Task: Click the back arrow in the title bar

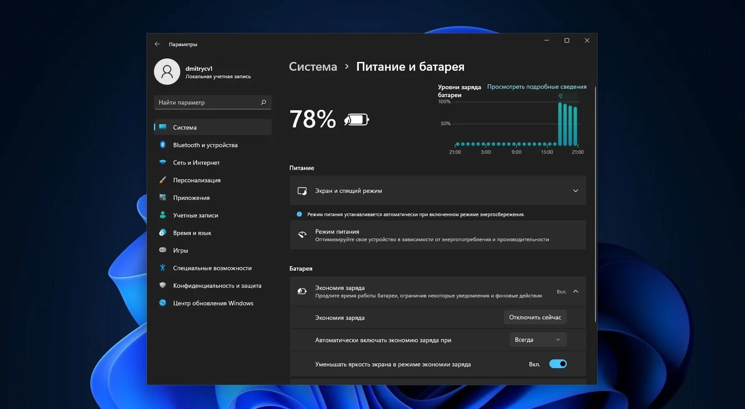Action: point(157,44)
